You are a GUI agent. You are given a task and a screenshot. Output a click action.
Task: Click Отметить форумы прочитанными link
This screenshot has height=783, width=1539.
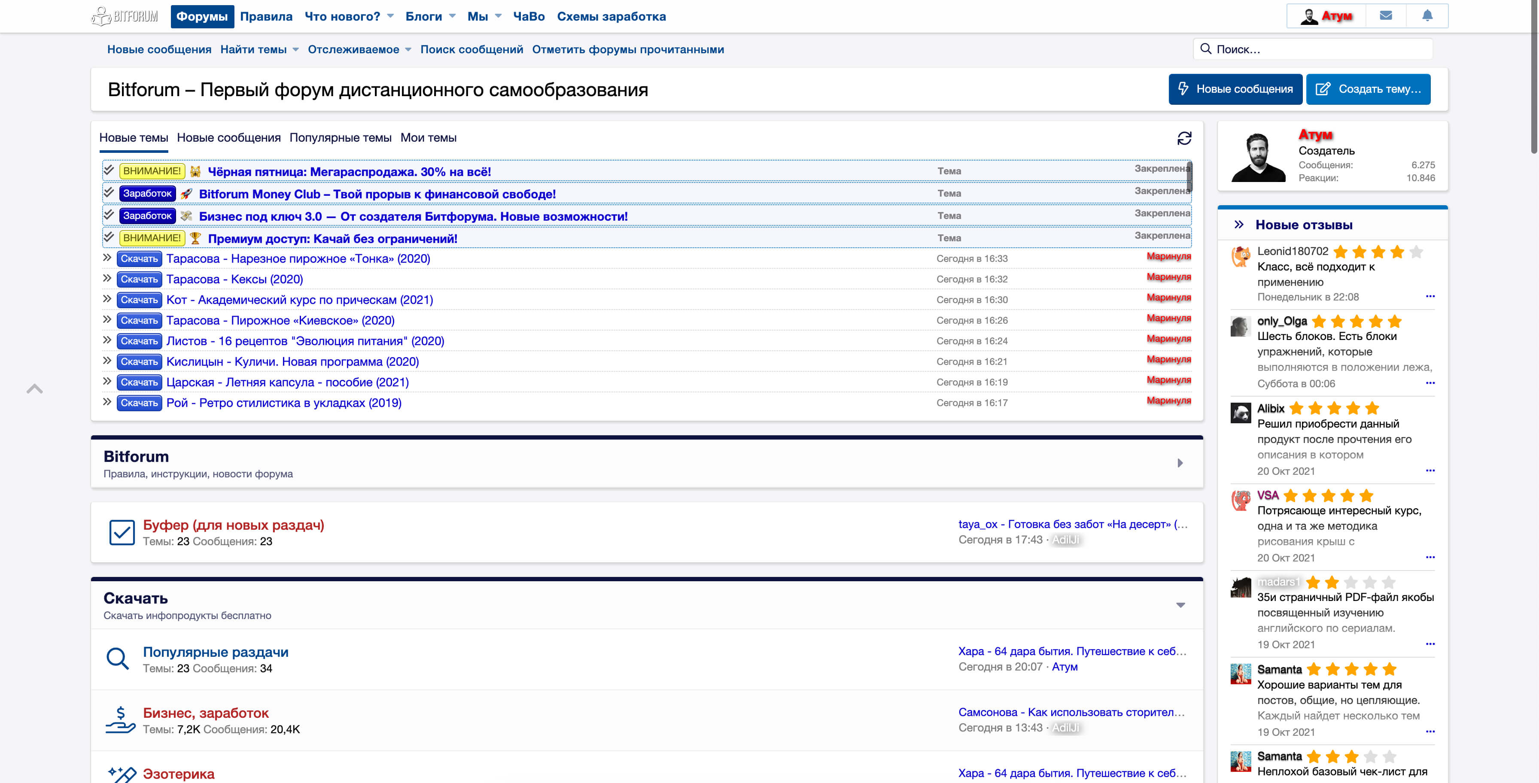(628, 49)
